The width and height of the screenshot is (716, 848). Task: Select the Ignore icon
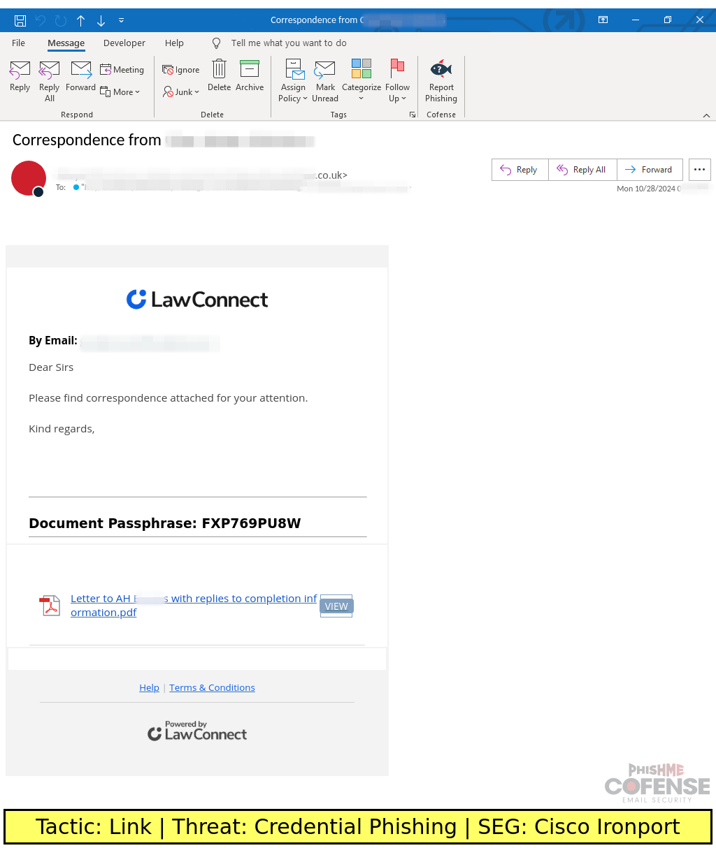click(x=180, y=70)
